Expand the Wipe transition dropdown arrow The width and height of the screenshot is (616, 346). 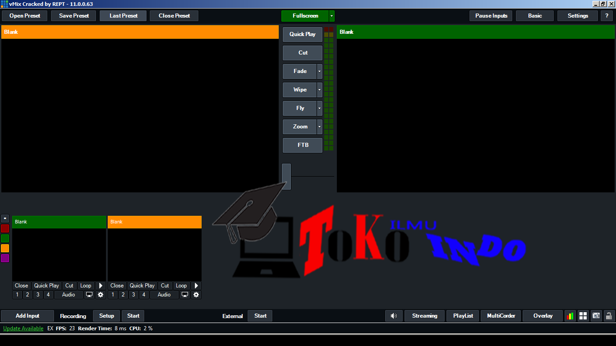click(320, 90)
